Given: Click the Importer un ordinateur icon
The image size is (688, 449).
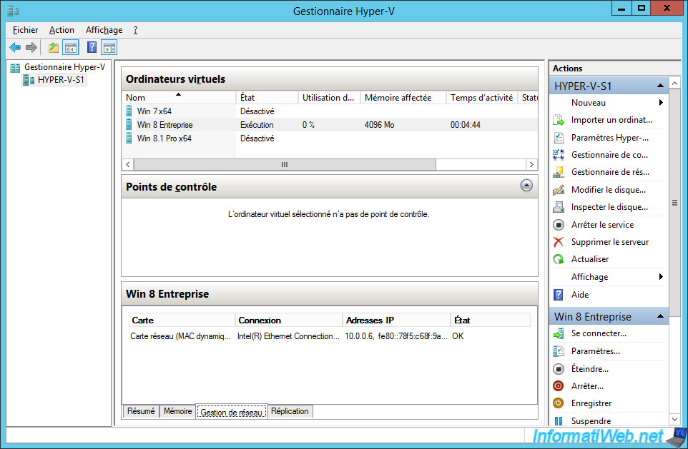Looking at the screenshot, I should (x=558, y=120).
